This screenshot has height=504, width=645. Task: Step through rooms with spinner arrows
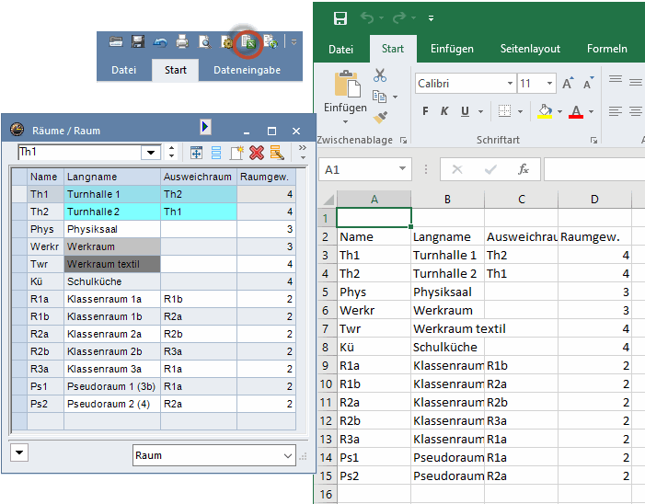[x=171, y=152]
